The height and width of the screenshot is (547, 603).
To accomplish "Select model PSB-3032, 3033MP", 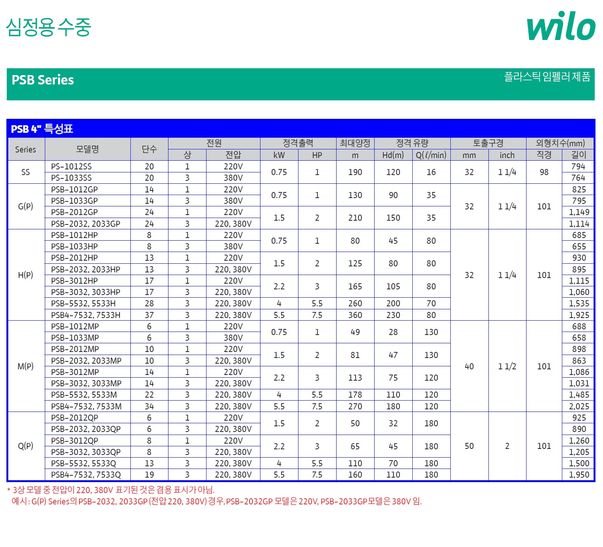I will (x=86, y=383).
